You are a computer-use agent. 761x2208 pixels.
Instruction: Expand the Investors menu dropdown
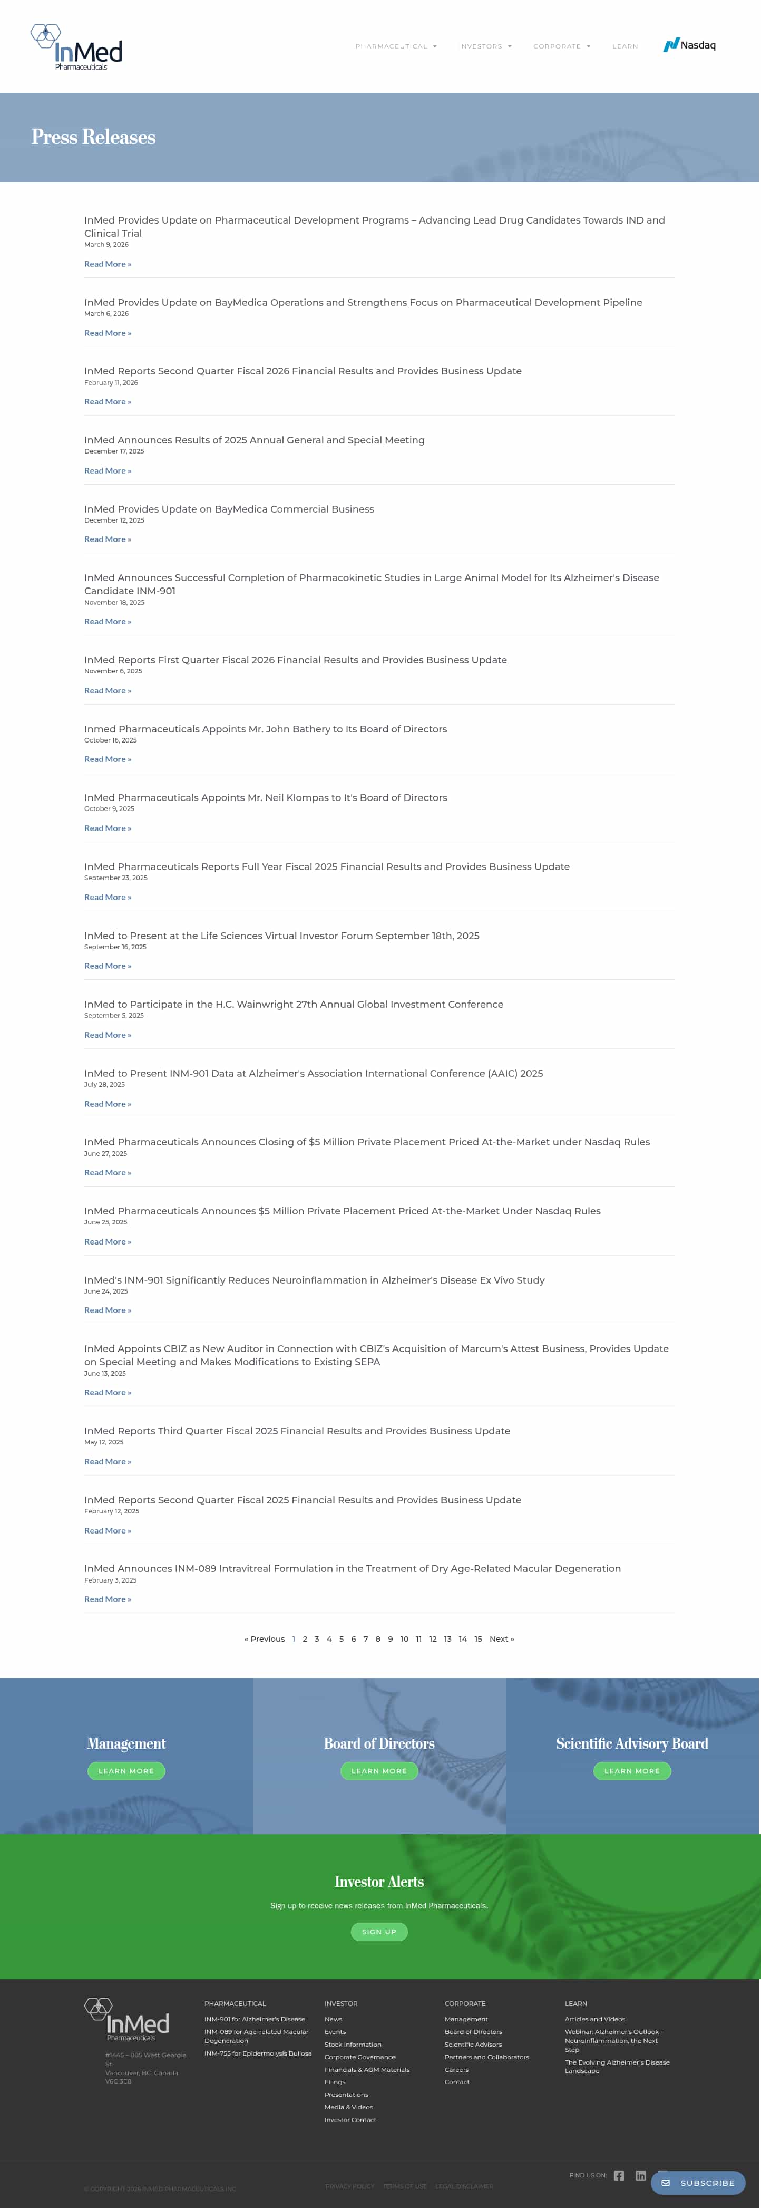pos(485,46)
